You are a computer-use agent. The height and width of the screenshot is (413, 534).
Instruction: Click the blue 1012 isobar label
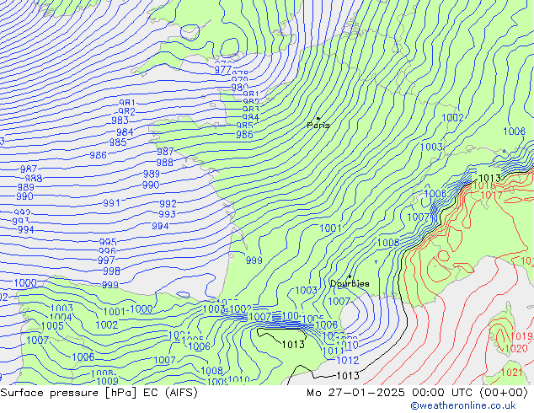tap(347, 360)
